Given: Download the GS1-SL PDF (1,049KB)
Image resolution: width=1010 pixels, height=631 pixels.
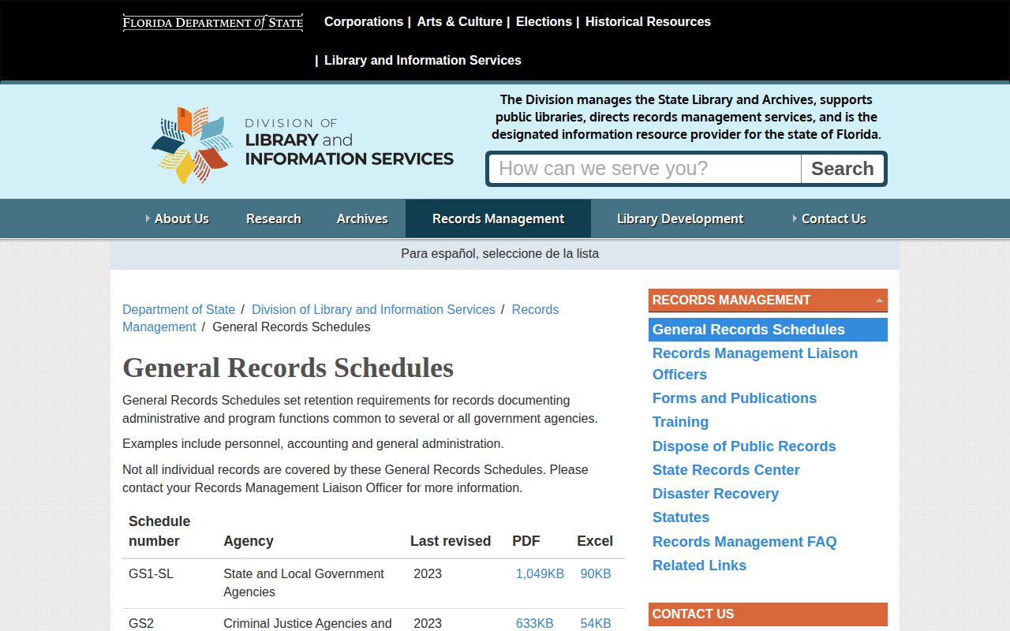Looking at the screenshot, I should (x=540, y=574).
